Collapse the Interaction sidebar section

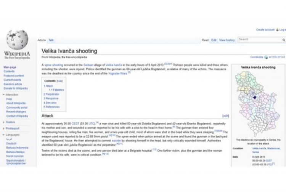[x=3, y=95]
